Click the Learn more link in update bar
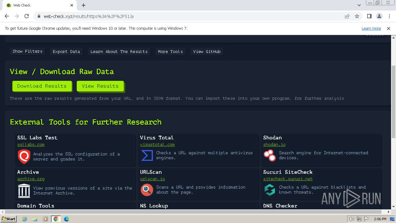This screenshot has height=223, width=396. tap(371, 28)
